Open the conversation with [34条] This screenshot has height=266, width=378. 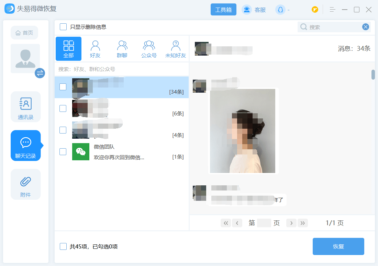coord(122,87)
